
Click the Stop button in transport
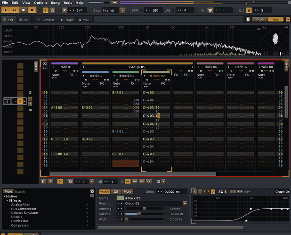point(23,9)
